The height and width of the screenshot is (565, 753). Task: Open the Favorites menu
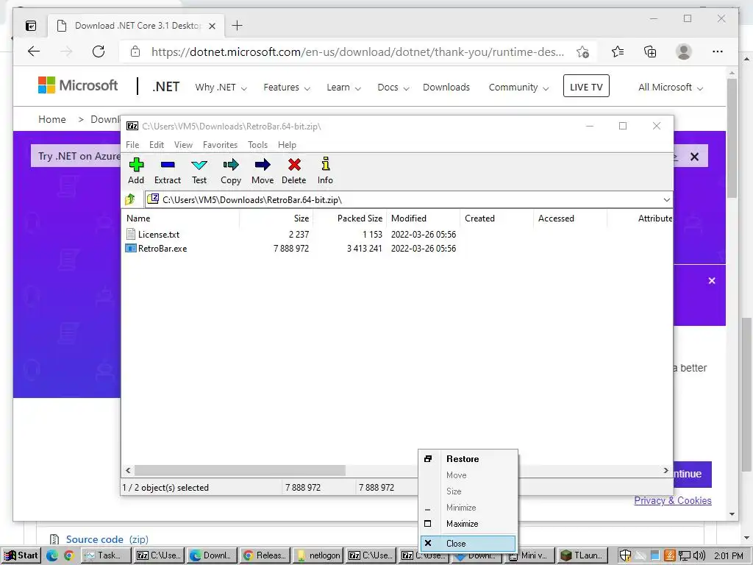[x=220, y=145]
